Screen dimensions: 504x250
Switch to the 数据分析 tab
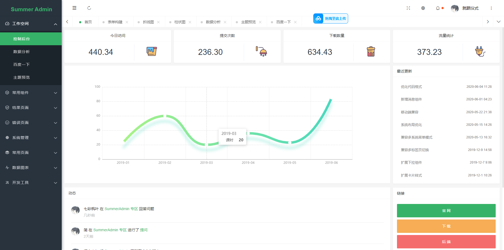pyautogui.click(x=214, y=22)
